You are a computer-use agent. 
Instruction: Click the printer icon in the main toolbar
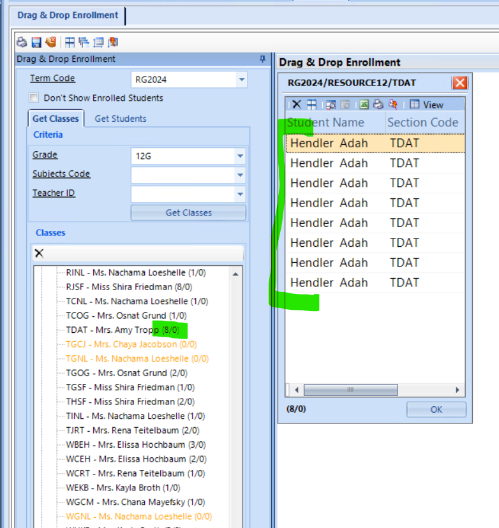(x=22, y=42)
